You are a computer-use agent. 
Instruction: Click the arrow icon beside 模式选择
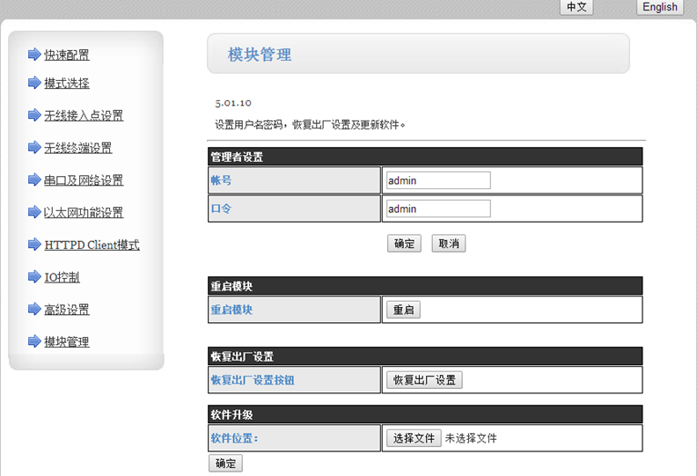click(x=34, y=84)
